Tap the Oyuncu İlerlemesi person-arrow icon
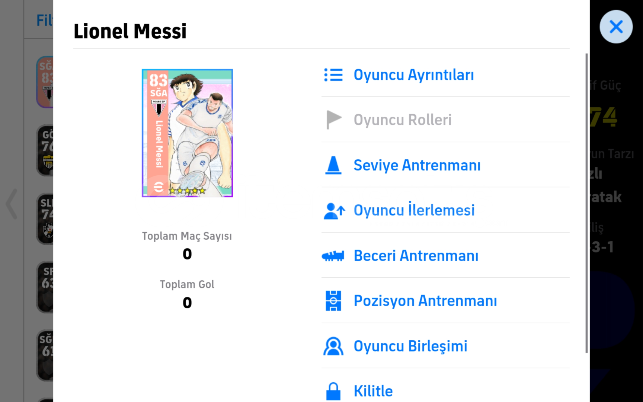 tap(334, 211)
